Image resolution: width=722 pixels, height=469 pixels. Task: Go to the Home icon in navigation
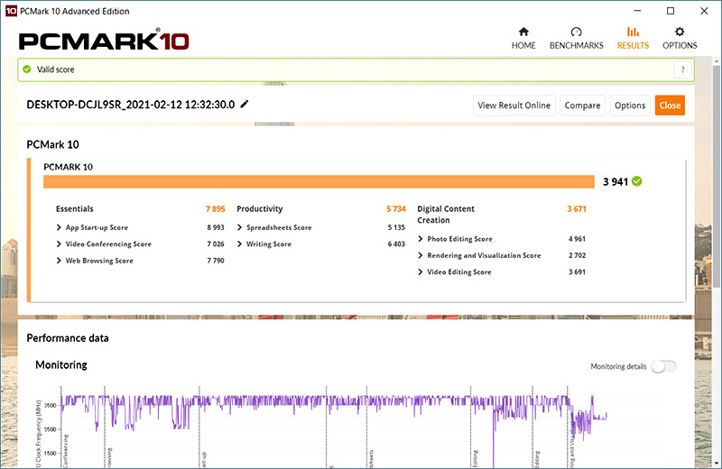click(x=523, y=32)
